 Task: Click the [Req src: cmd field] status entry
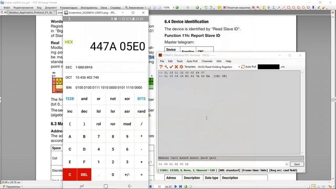[x=283, y=170]
